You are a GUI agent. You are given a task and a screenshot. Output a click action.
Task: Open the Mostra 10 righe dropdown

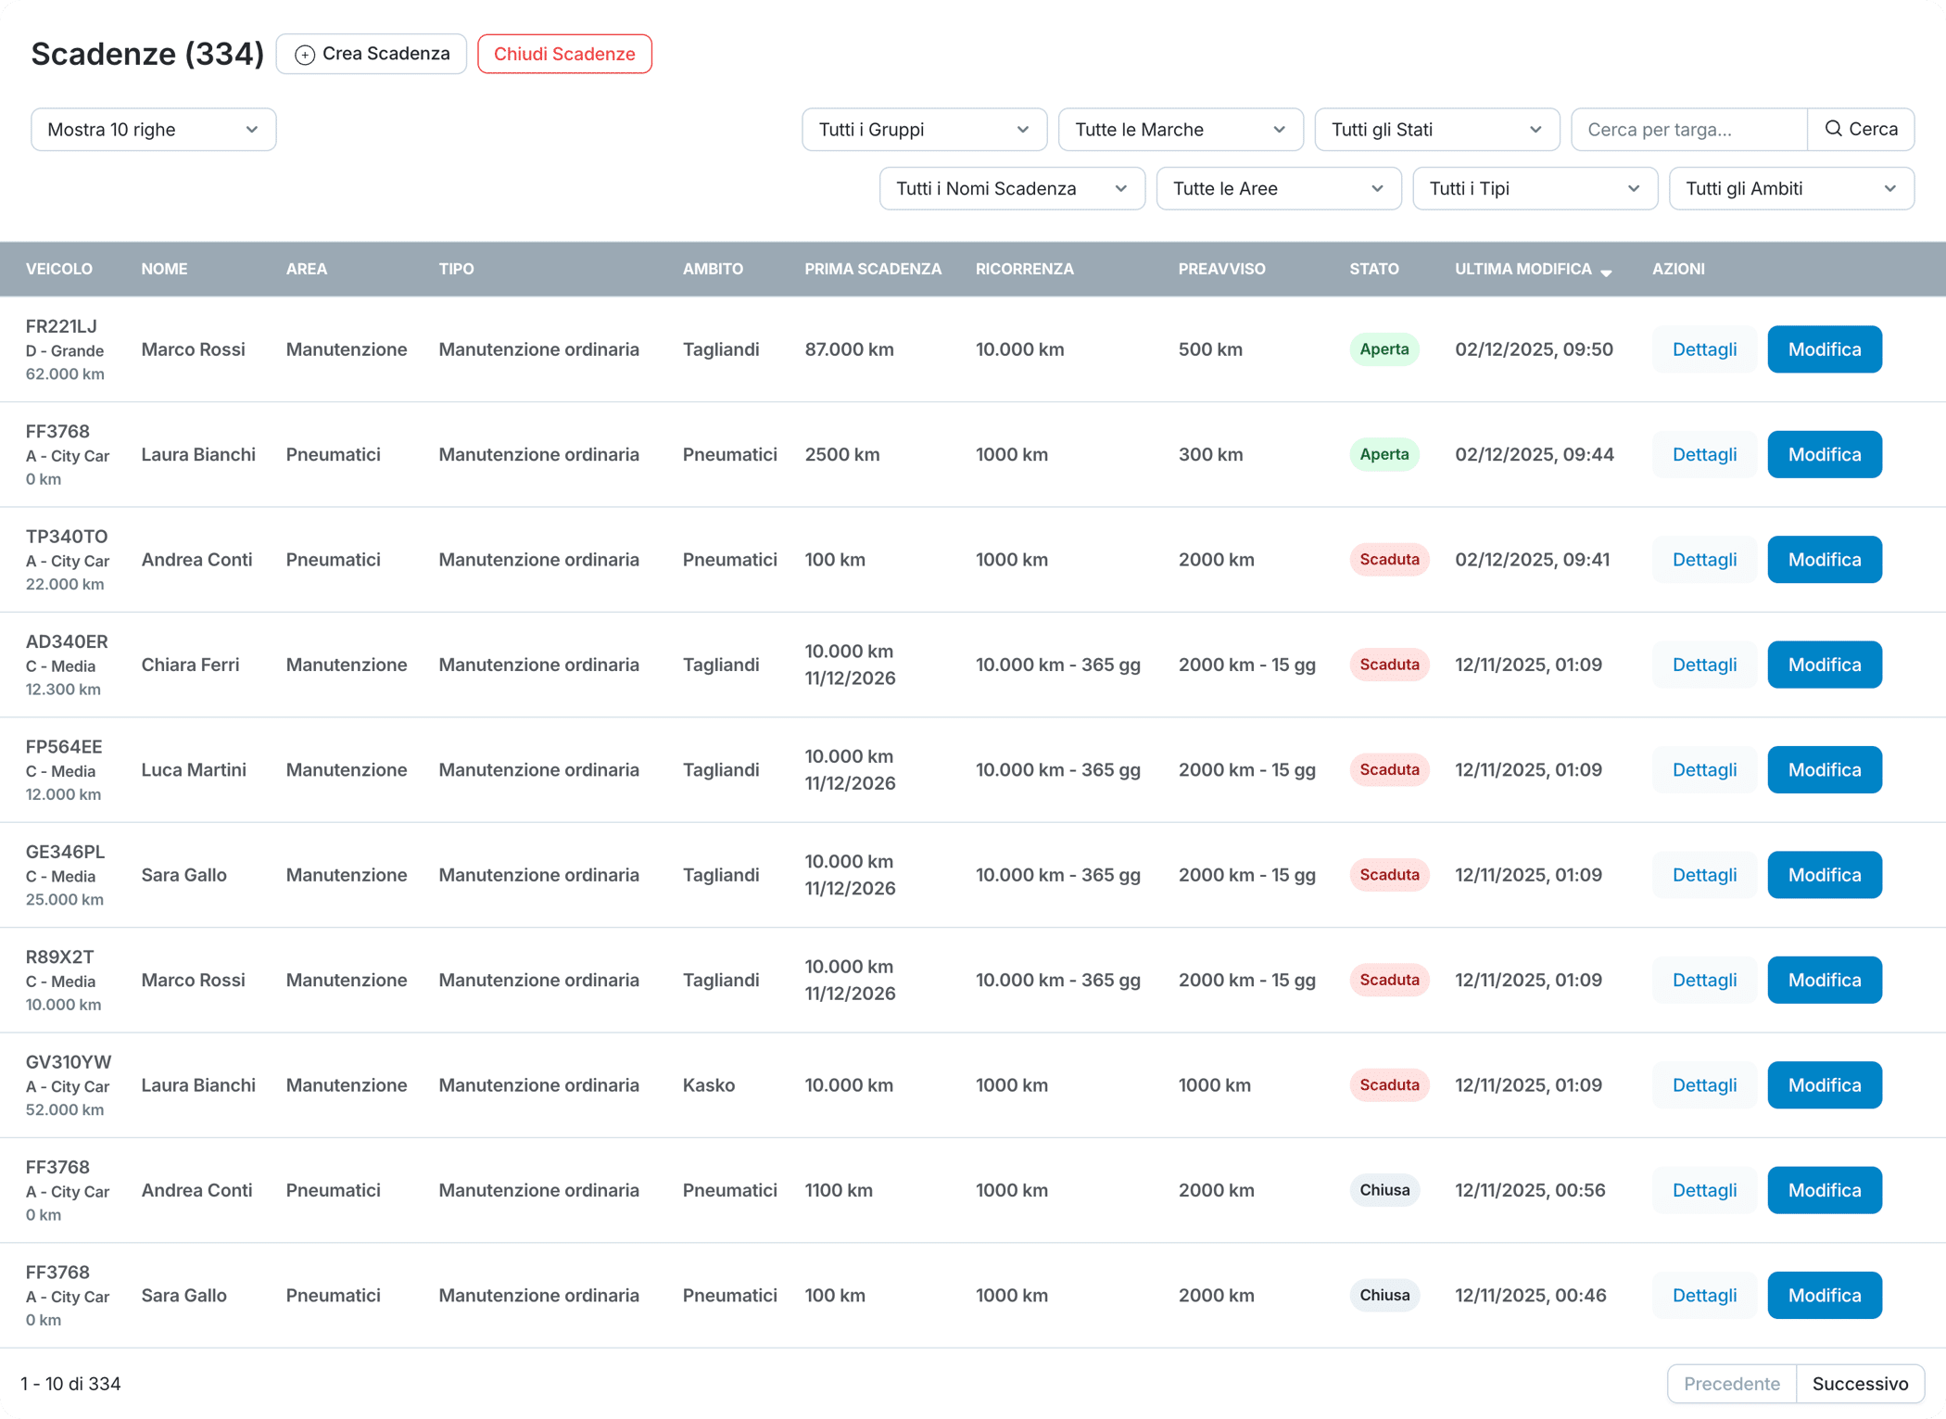153,130
